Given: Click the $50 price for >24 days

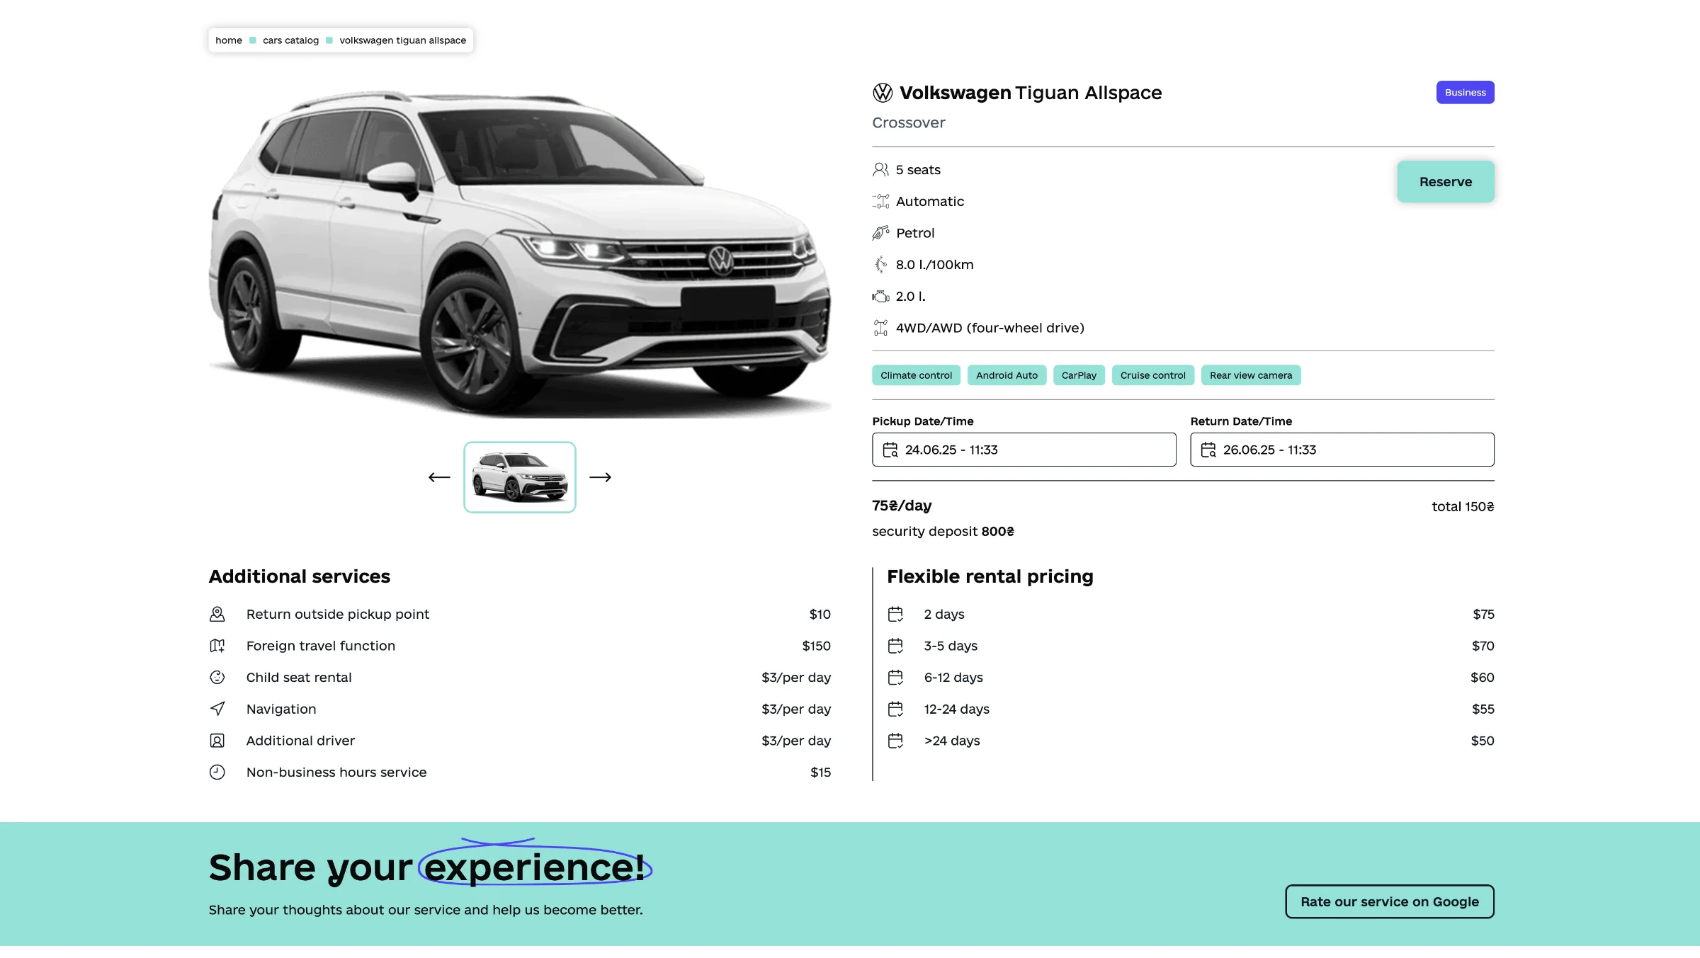Looking at the screenshot, I should pos(1483,741).
